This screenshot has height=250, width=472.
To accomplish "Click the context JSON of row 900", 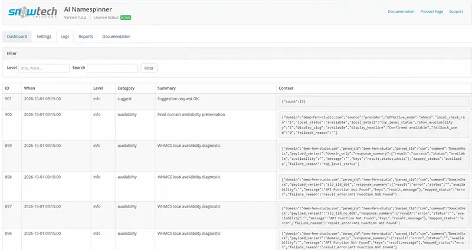I will tap(374, 125).
